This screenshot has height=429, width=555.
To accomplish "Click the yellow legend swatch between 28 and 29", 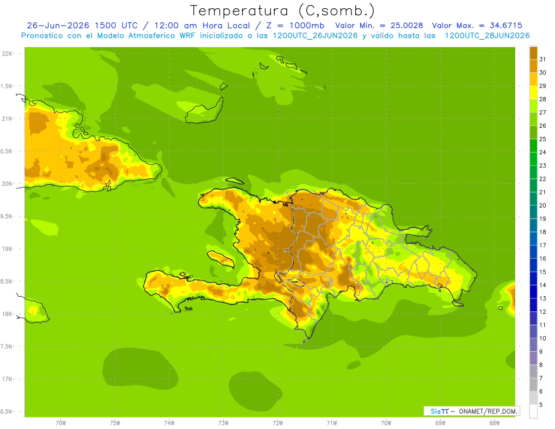I will [533, 93].
